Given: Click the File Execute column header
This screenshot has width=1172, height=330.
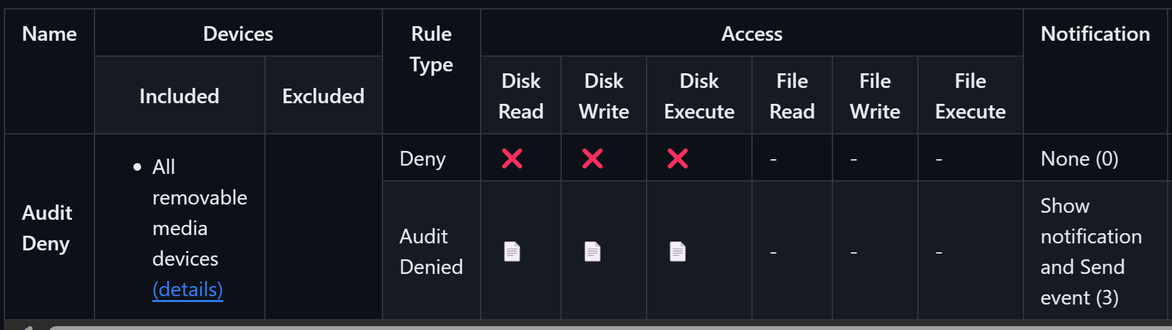Looking at the screenshot, I should pos(970,96).
